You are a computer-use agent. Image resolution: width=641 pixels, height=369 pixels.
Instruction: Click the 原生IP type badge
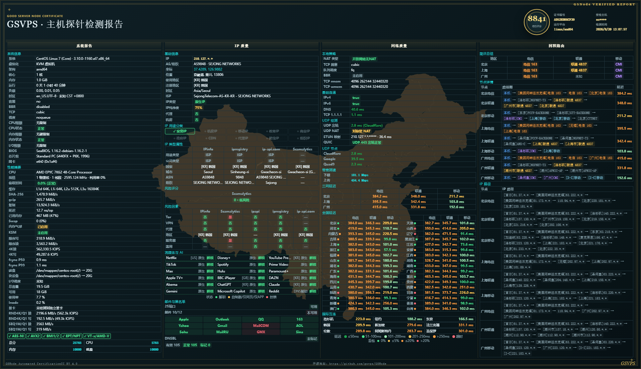tap(200, 102)
